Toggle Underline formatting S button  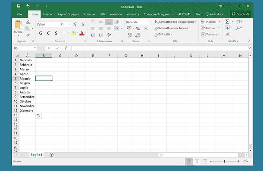point(56,33)
